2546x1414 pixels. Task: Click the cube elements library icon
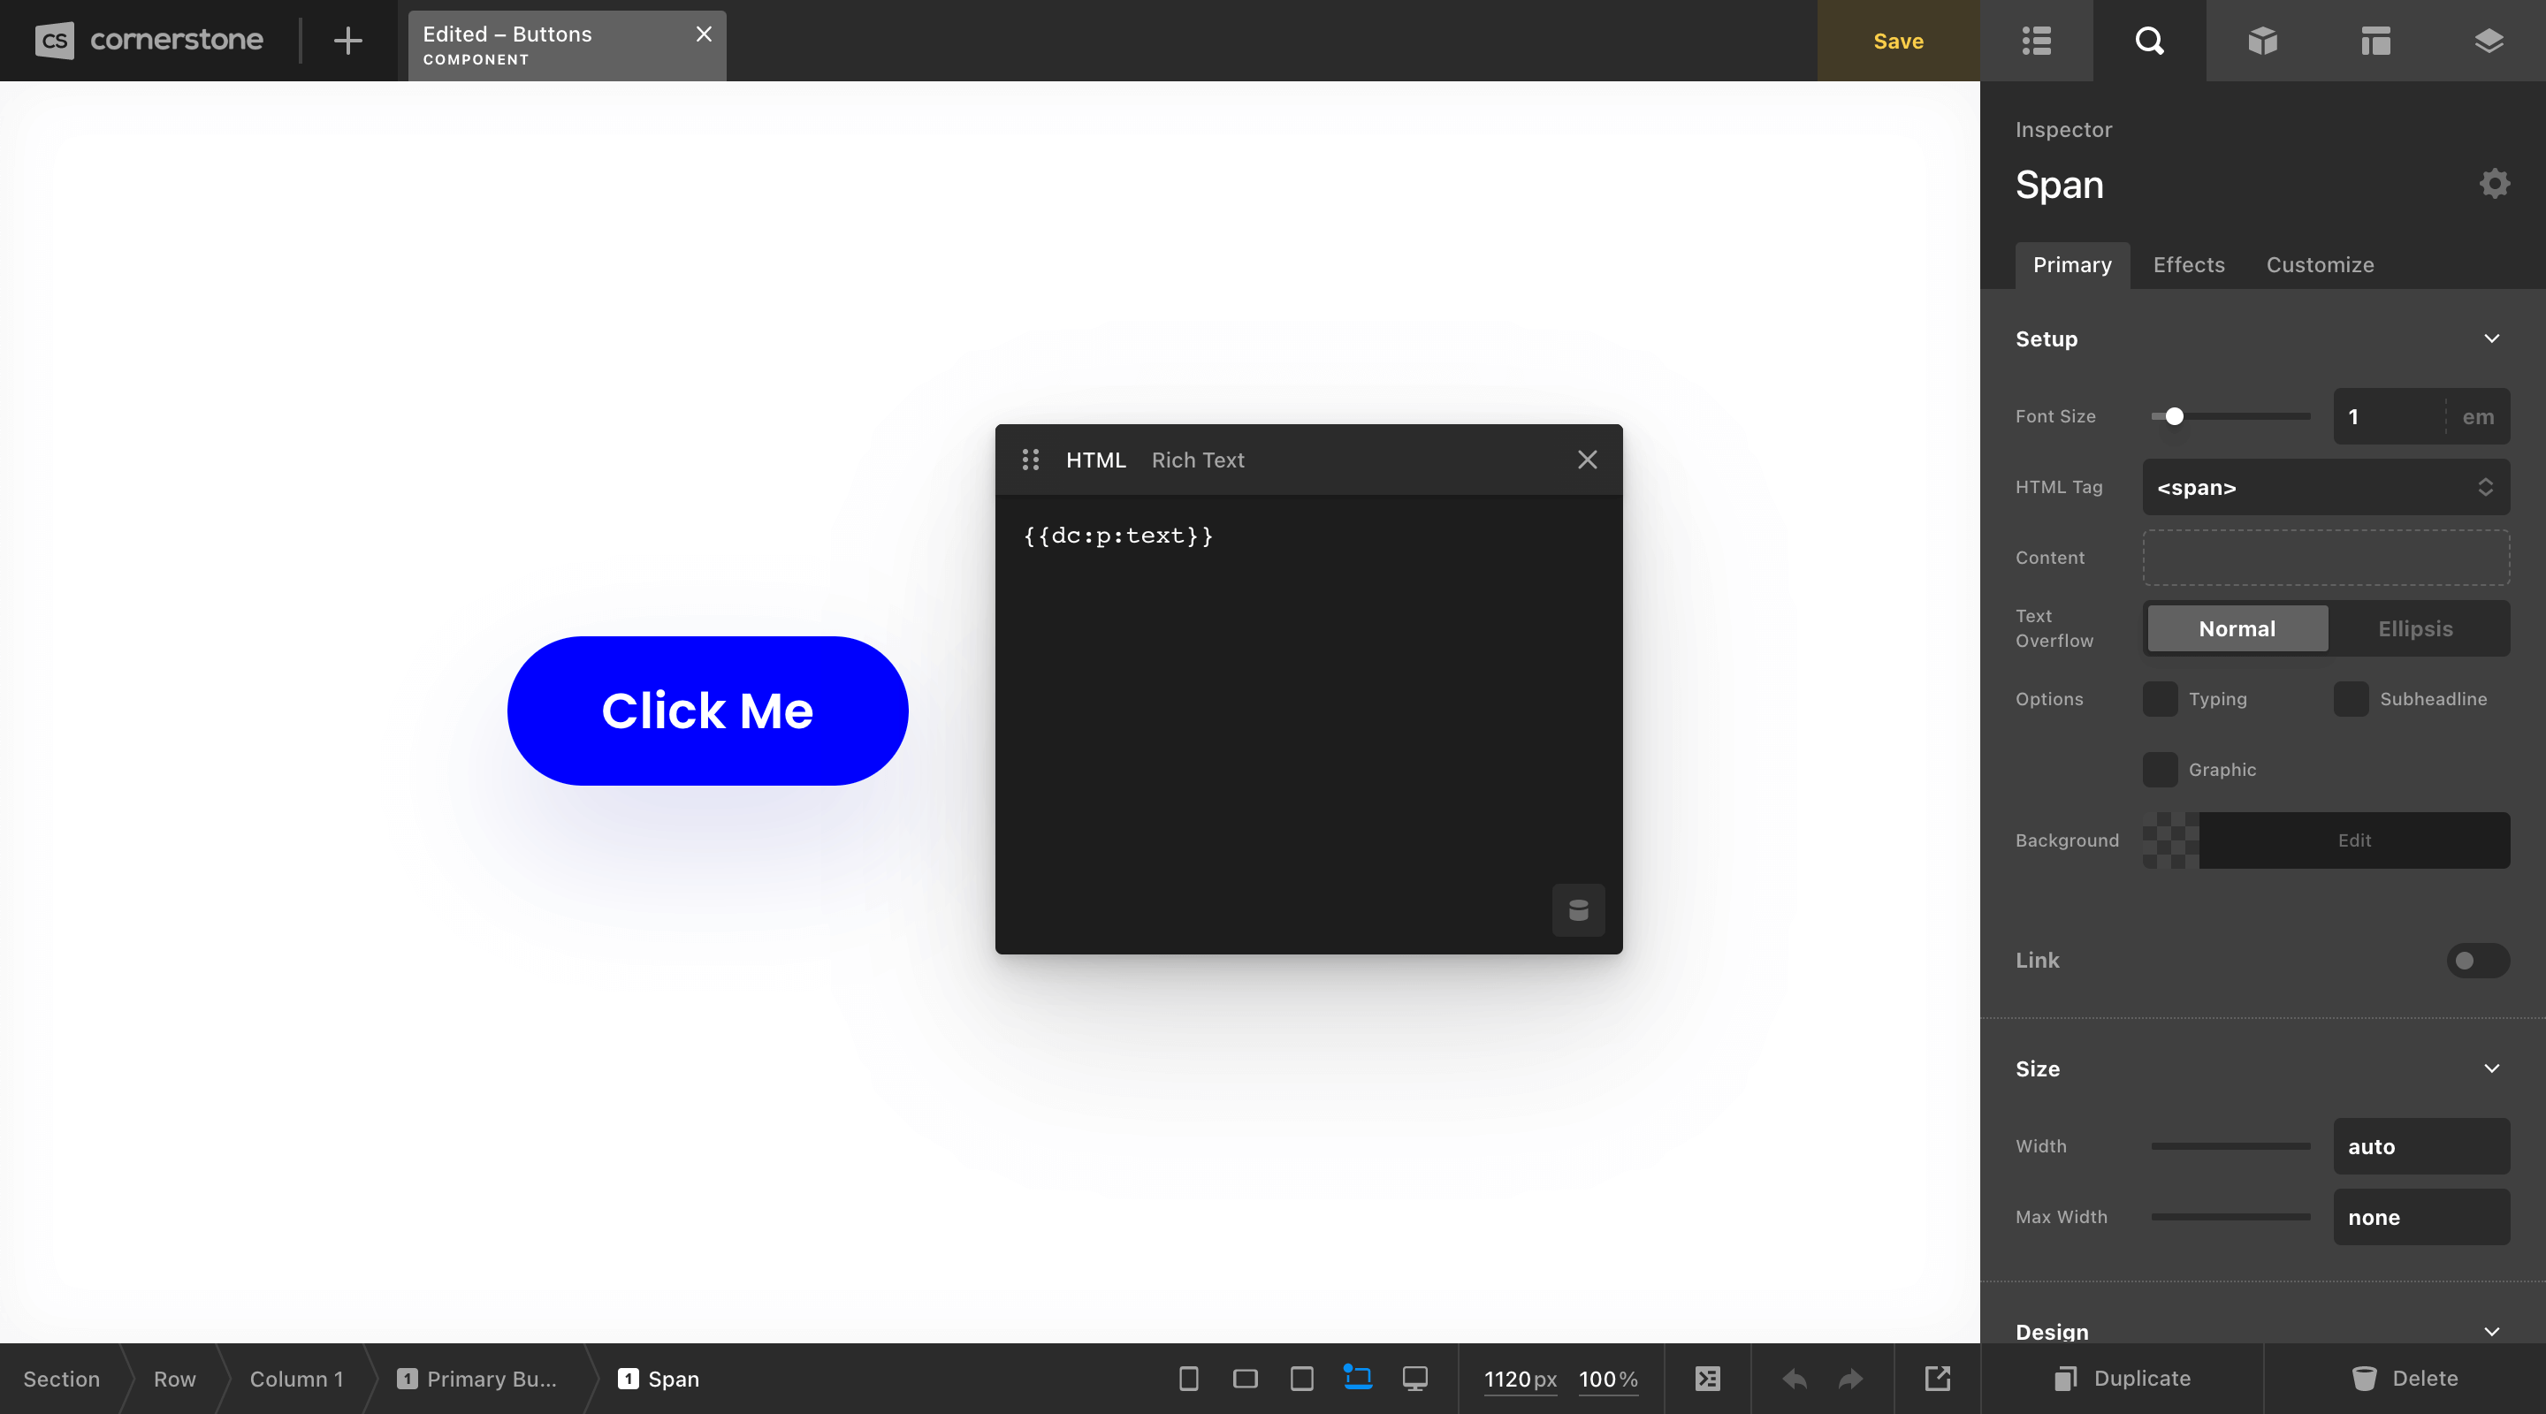tap(2262, 41)
